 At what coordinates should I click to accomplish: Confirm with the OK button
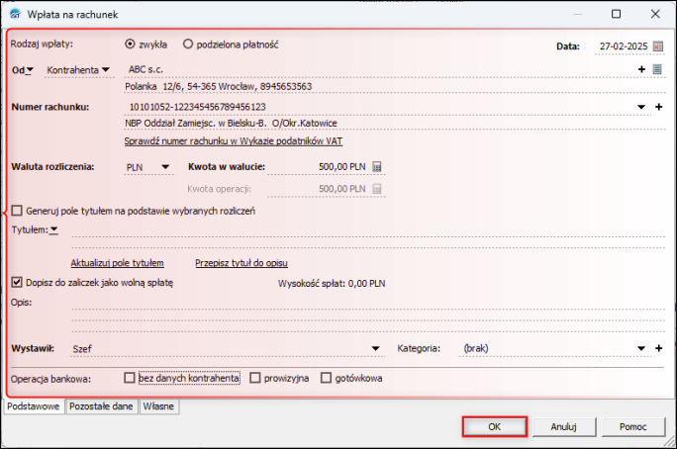(494, 426)
